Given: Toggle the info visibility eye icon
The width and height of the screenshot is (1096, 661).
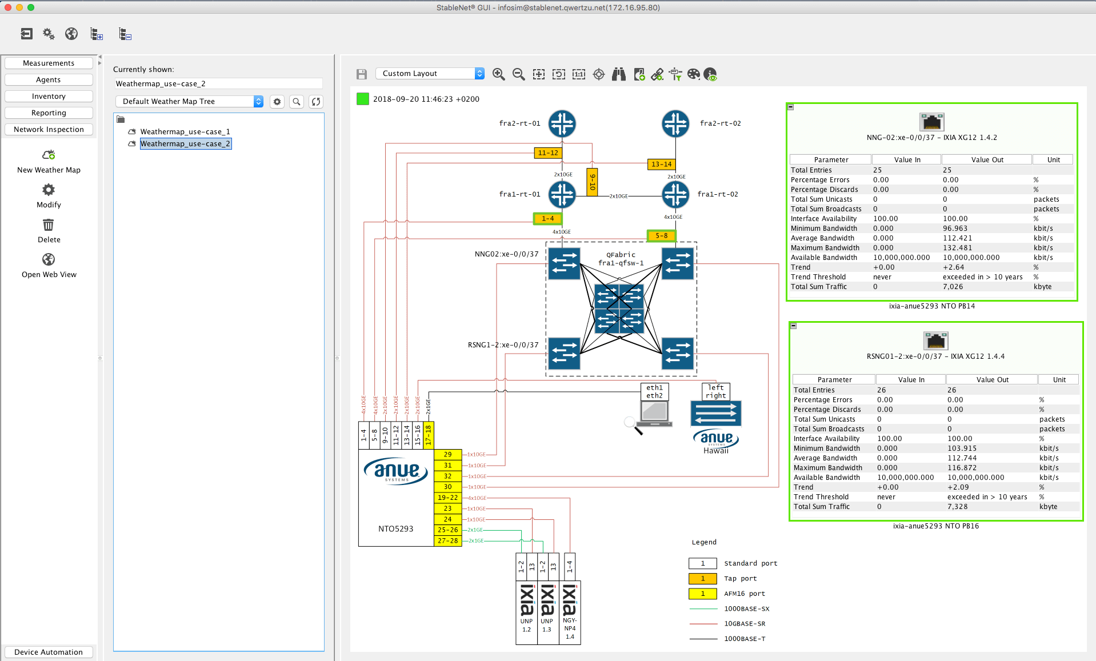Looking at the screenshot, I should pos(710,74).
